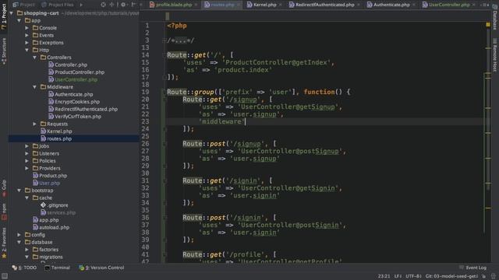Click UTF-8 encoding selector in status bar
This screenshot has width=499, height=280.
pos(413,276)
